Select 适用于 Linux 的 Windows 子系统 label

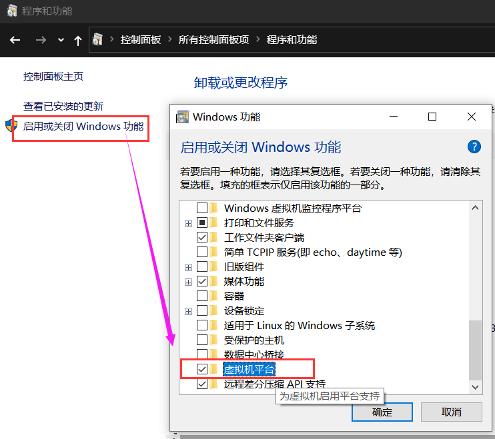300,325
